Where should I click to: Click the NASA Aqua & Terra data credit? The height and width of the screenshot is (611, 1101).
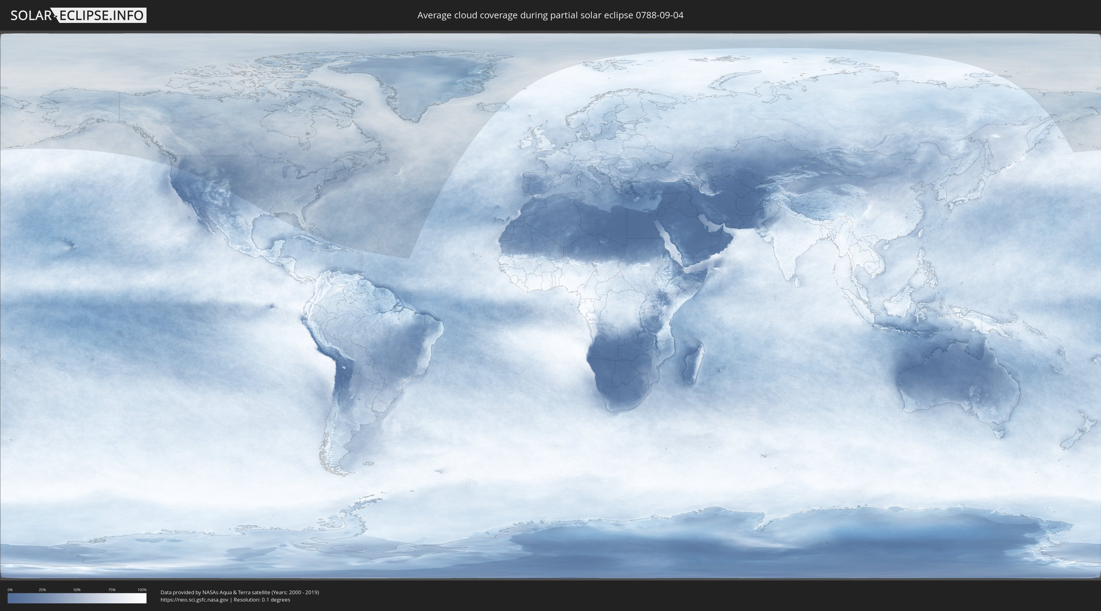(239, 592)
